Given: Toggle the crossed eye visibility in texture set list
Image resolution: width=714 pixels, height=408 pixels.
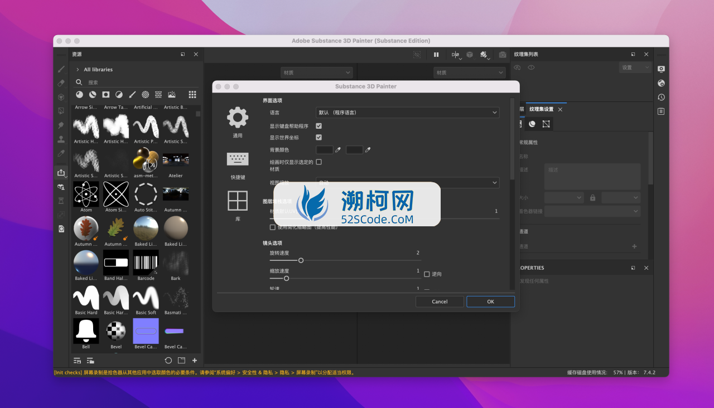Looking at the screenshot, I should pyautogui.click(x=517, y=67).
